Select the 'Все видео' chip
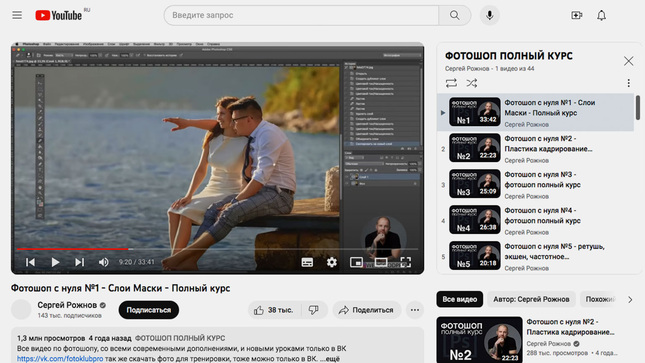 pyautogui.click(x=460, y=299)
